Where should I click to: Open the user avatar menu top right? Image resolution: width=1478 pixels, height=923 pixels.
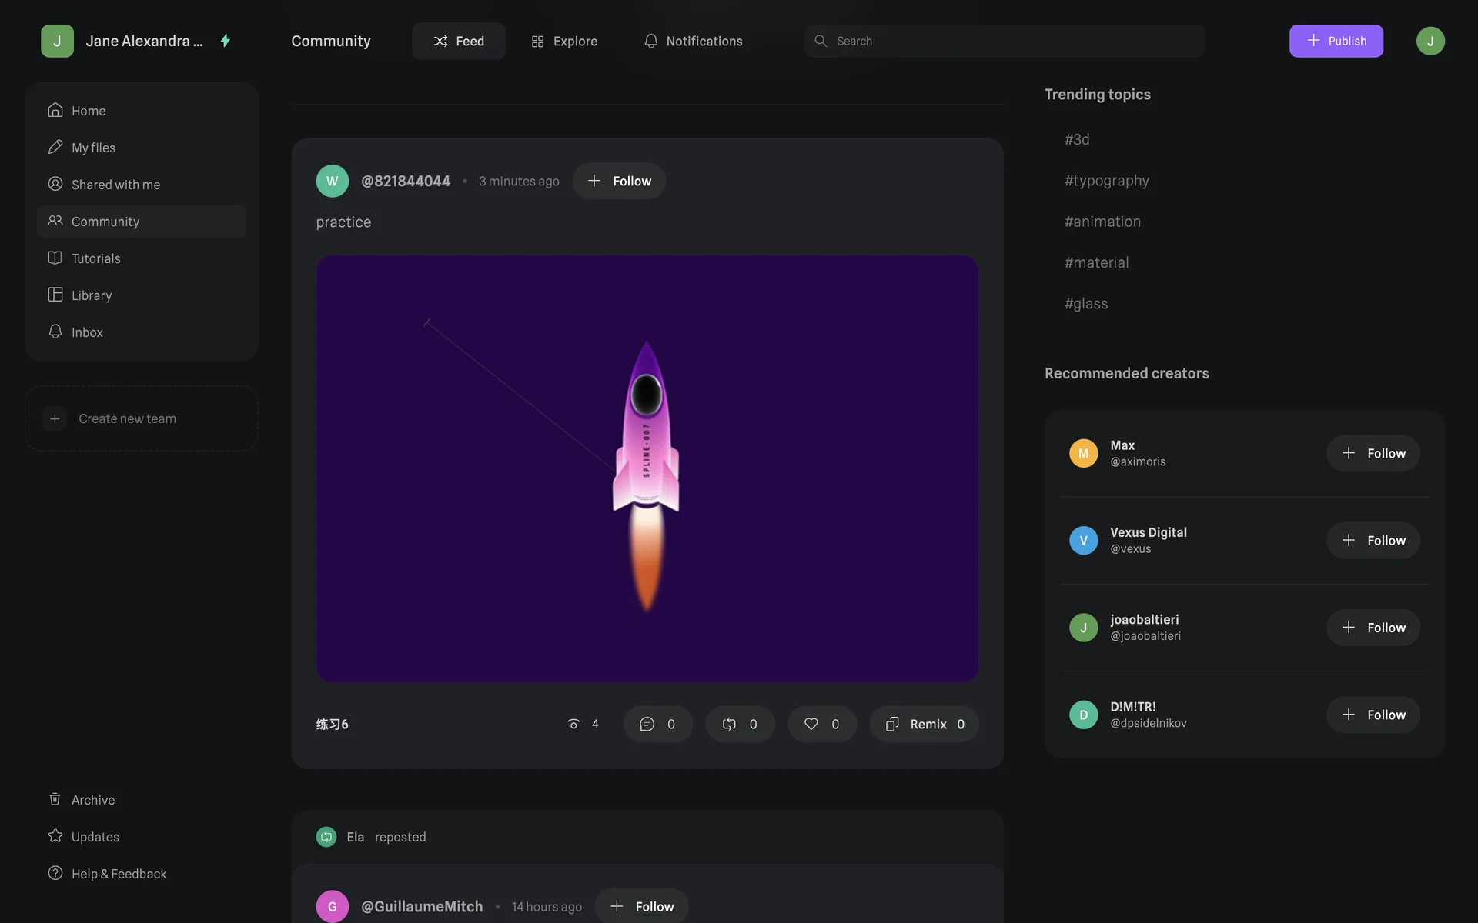tap(1430, 41)
